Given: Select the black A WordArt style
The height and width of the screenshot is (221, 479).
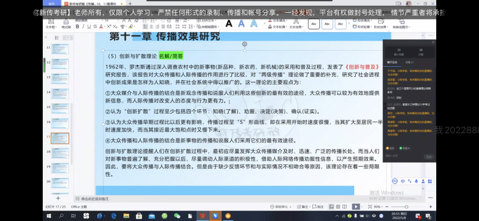Looking at the screenshot, I should 229,24.
